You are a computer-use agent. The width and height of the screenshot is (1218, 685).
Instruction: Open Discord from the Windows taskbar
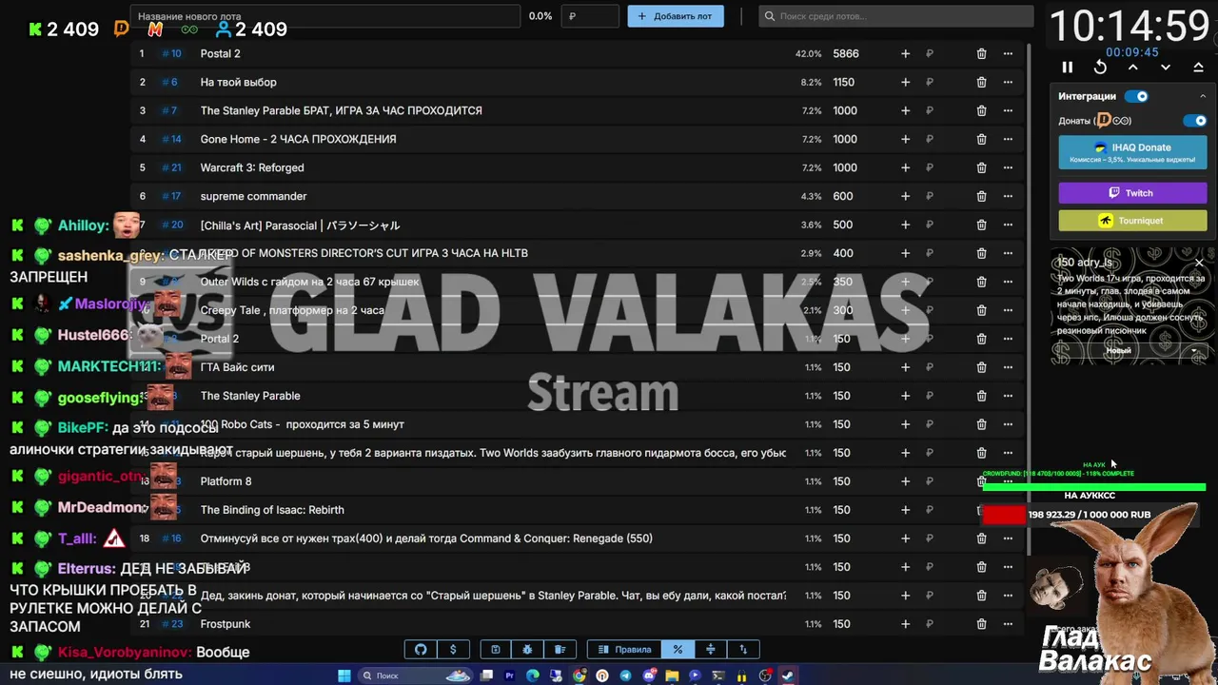[649, 675]
